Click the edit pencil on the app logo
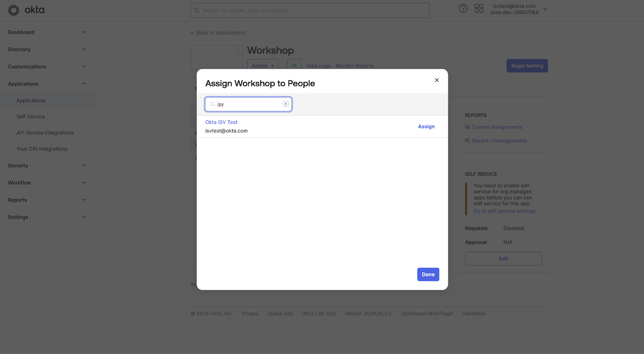Image resolution: width=644 pixels, height=354 pixels. pyautogui.click(x=238, y=51)
